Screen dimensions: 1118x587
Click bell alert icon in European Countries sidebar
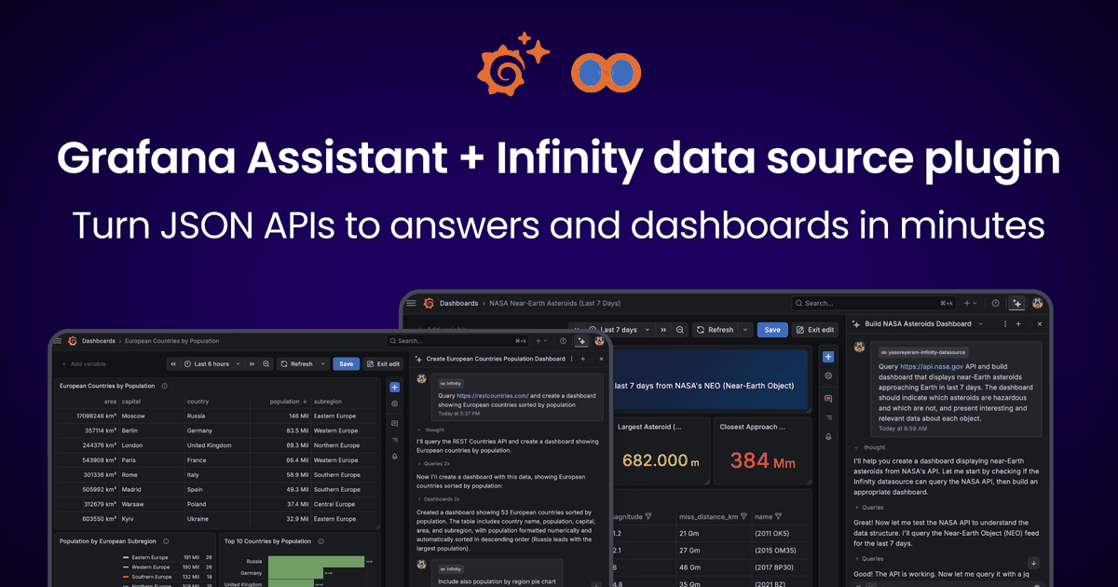(x=394, y=457)
